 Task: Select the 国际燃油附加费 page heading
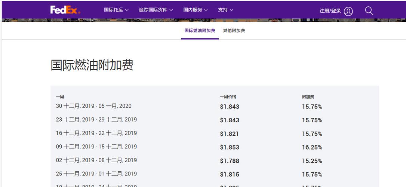click(x=92, y=65)
